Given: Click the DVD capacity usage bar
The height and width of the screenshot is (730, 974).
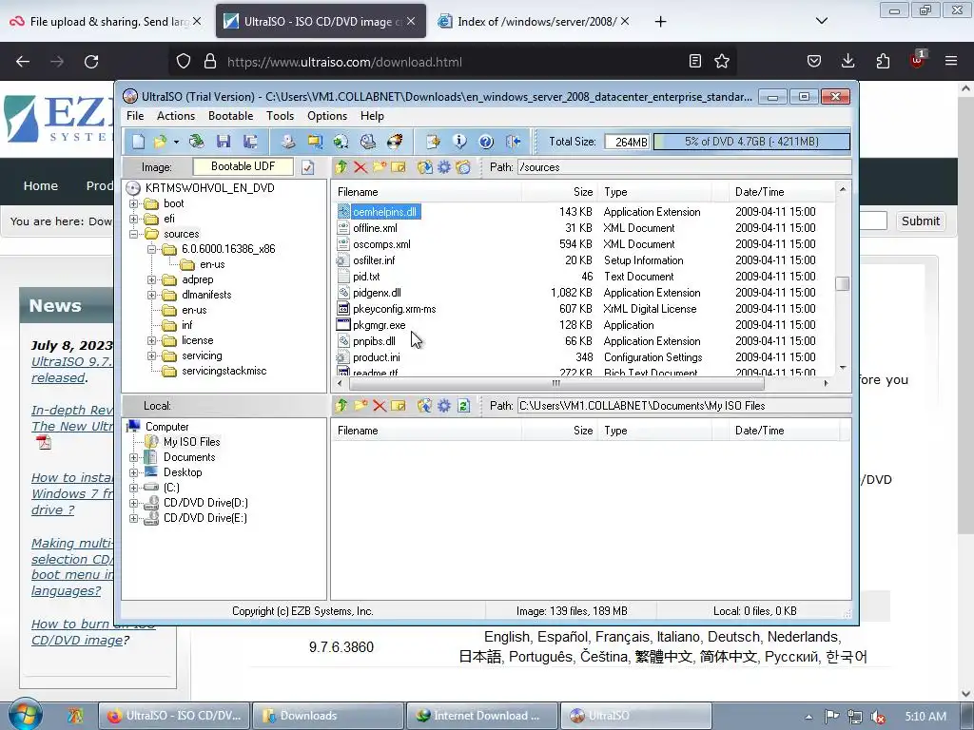Looking at the screenshot, I should 751,142.
